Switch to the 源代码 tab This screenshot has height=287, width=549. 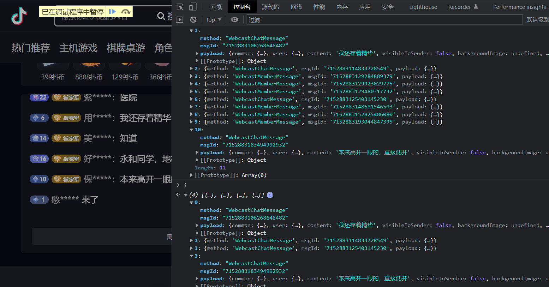(x=270, y=7)
